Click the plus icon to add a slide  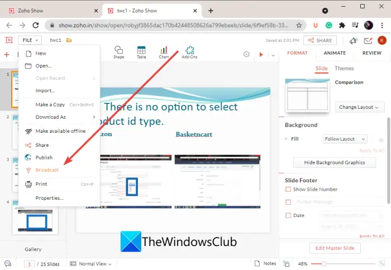(7, 54)
